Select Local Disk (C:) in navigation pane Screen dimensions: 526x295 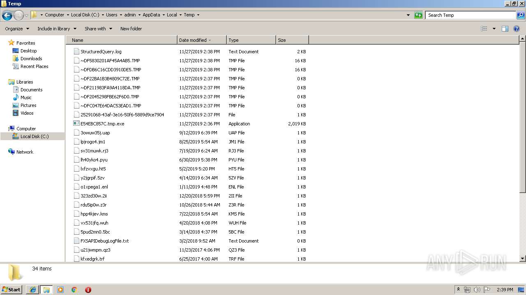click(35, 136)
